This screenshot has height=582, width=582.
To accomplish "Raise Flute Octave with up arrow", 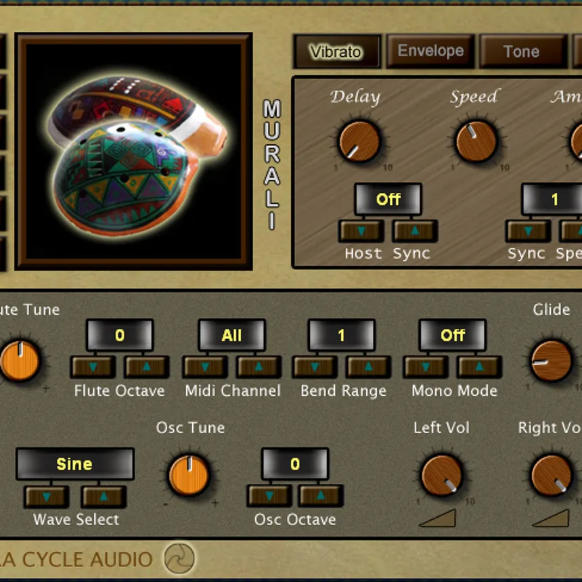I will [x=147, y=367].
